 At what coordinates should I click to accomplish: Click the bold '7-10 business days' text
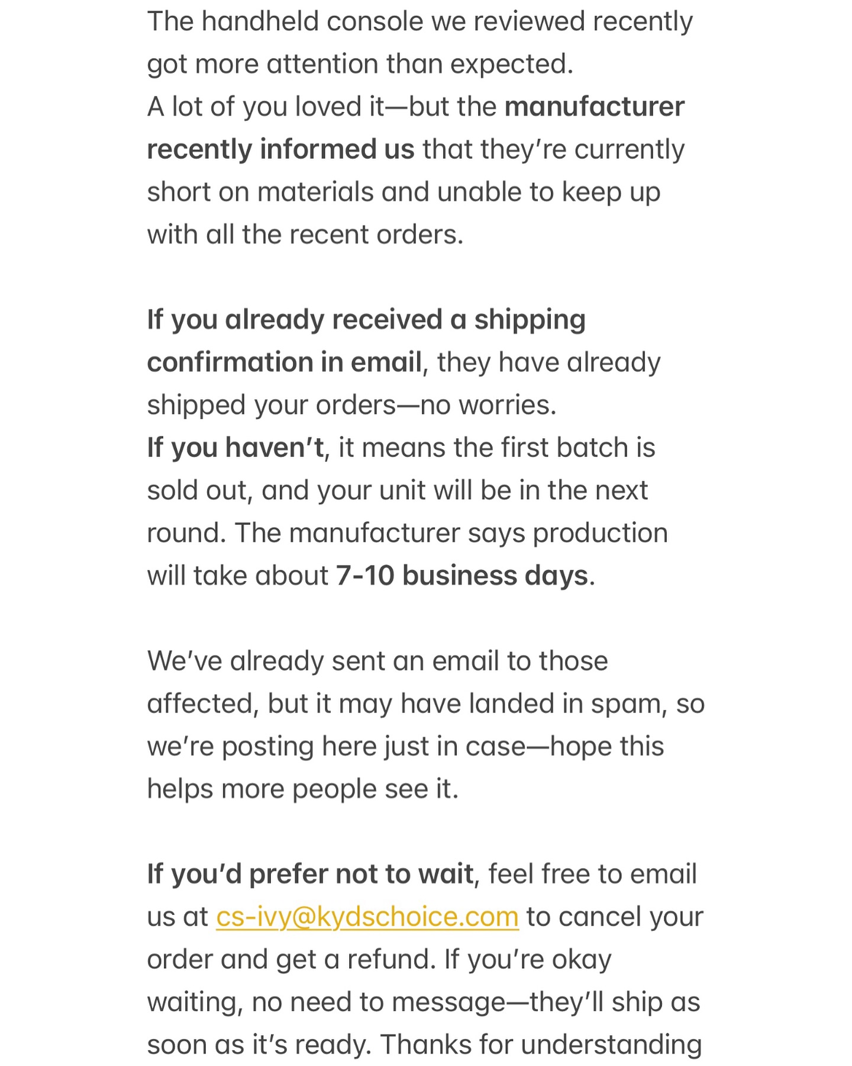click(462, 576)
